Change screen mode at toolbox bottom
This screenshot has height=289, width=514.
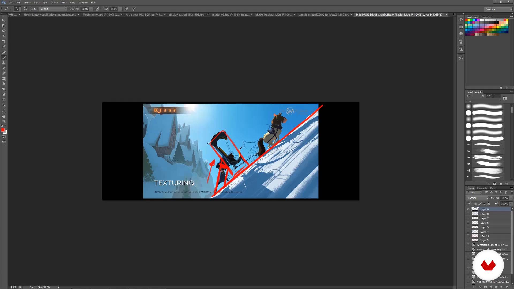tap(4, 142)
